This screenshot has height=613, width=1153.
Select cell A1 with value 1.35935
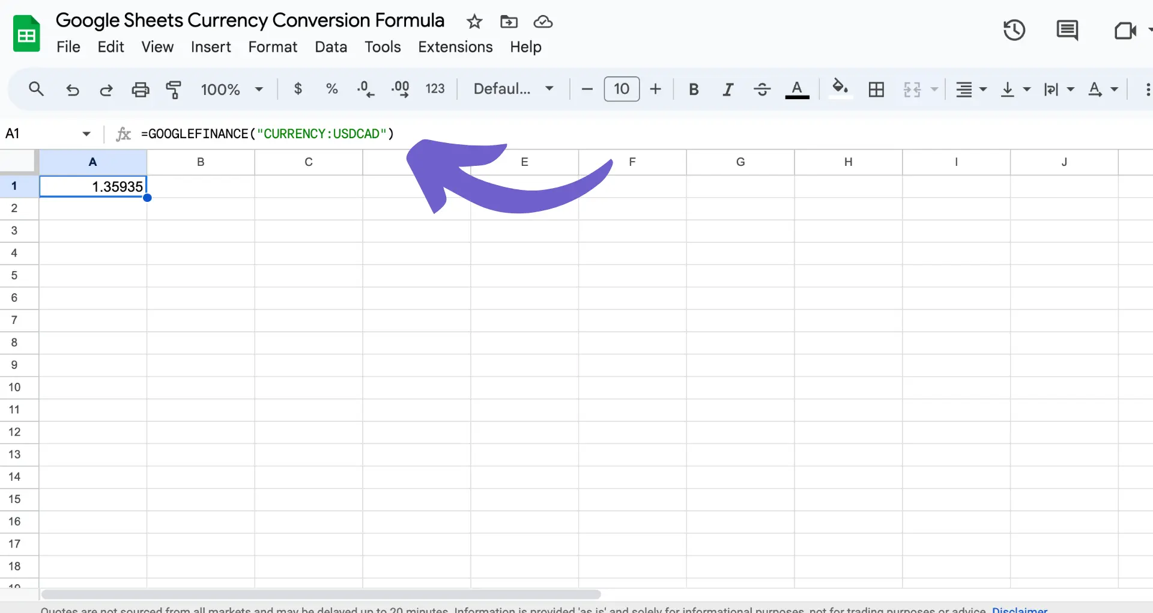[x=93, y=186]
